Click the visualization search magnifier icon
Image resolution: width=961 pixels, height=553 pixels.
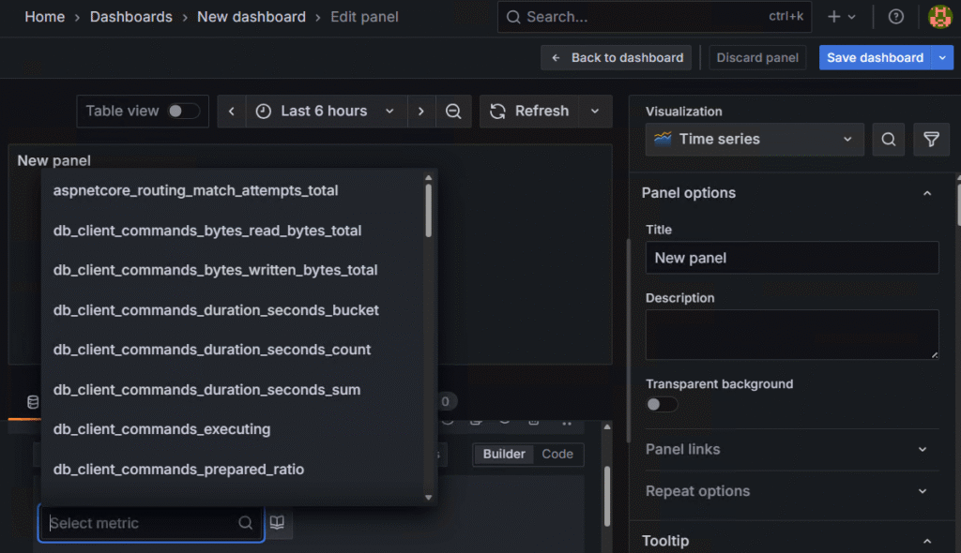[888, 140]
